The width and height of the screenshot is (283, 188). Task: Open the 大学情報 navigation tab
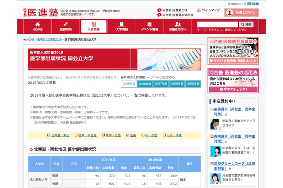(122, 26)
